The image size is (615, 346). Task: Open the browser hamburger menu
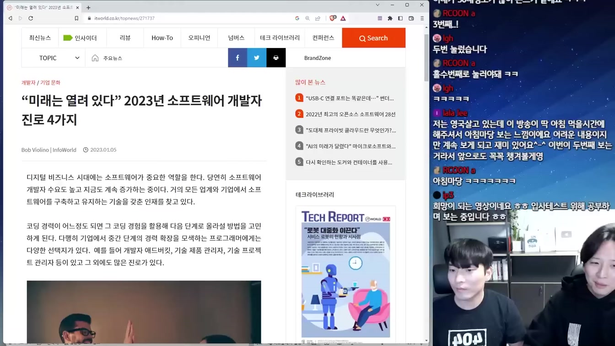(x=422, y=18)
